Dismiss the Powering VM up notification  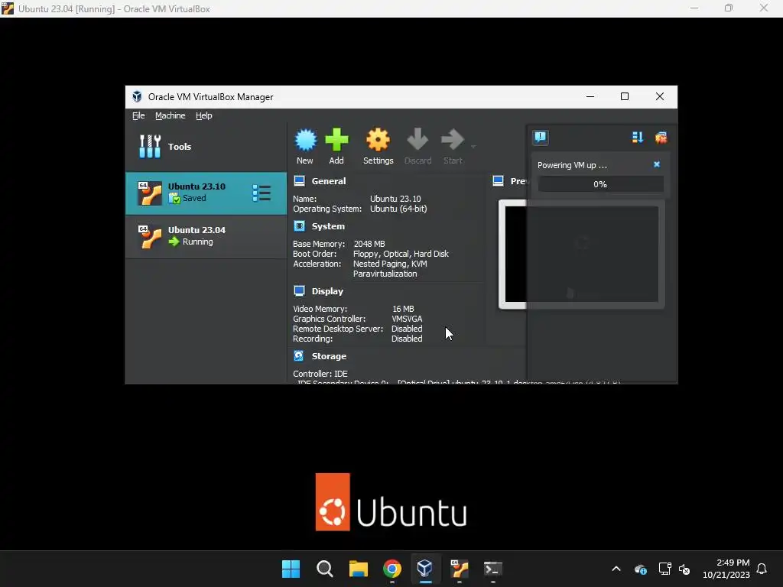(657, 164)
